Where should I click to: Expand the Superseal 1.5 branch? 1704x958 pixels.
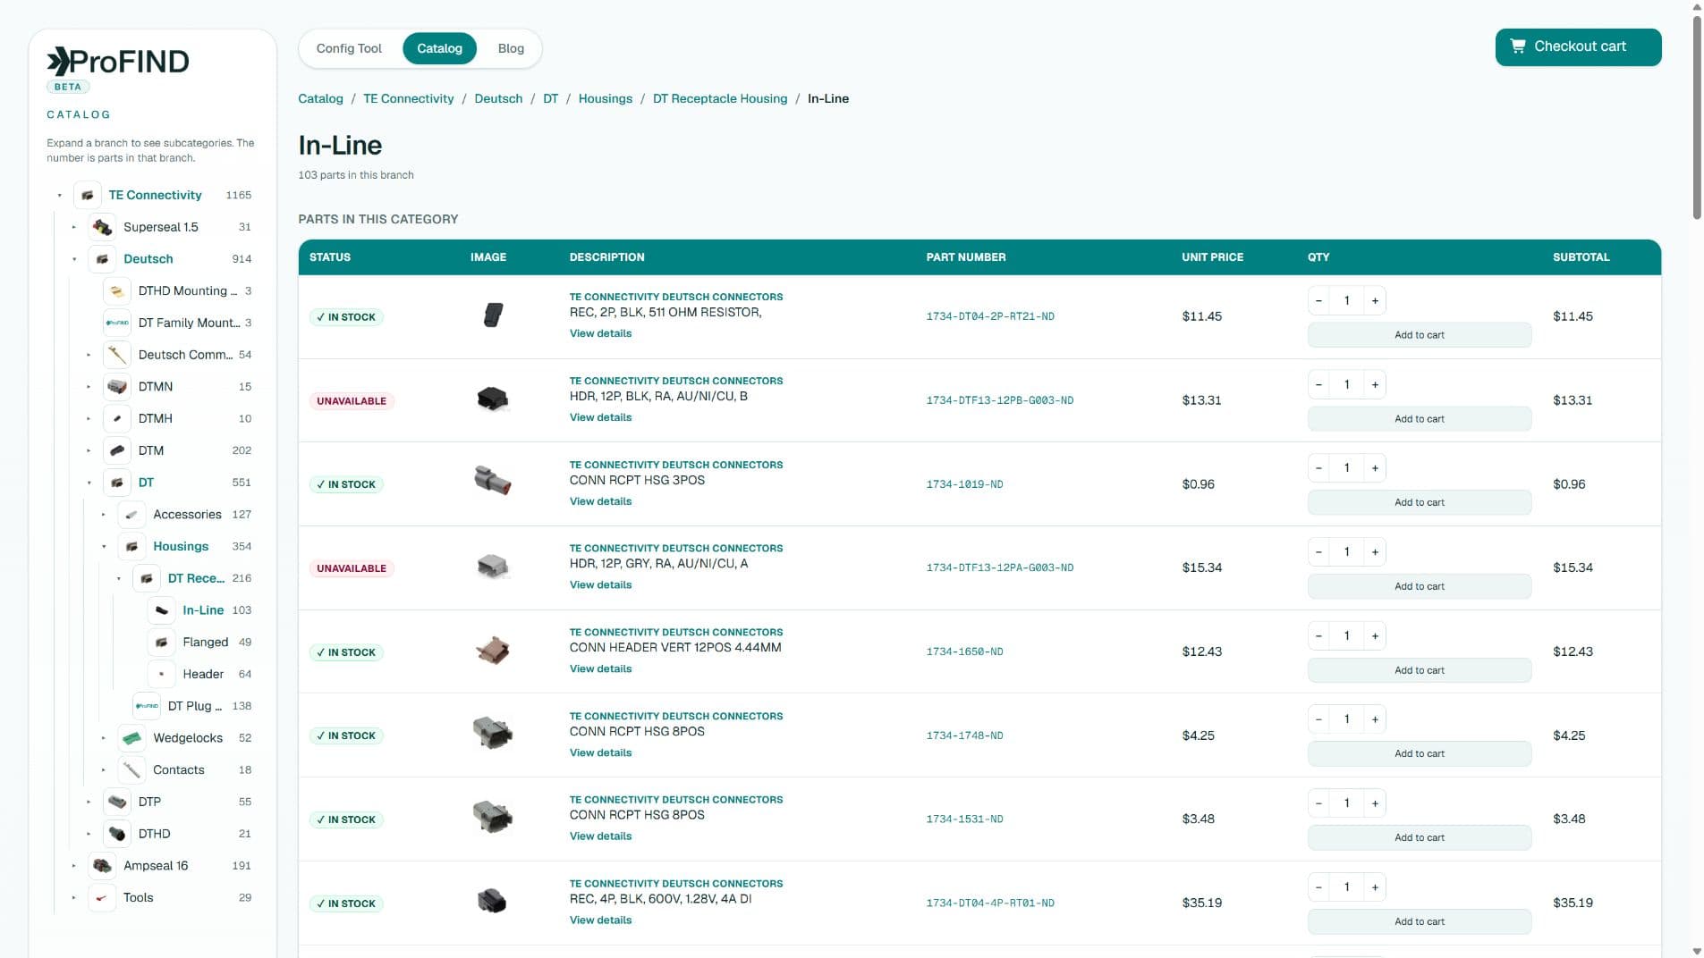pyautogui.click(x=74, y=228)
